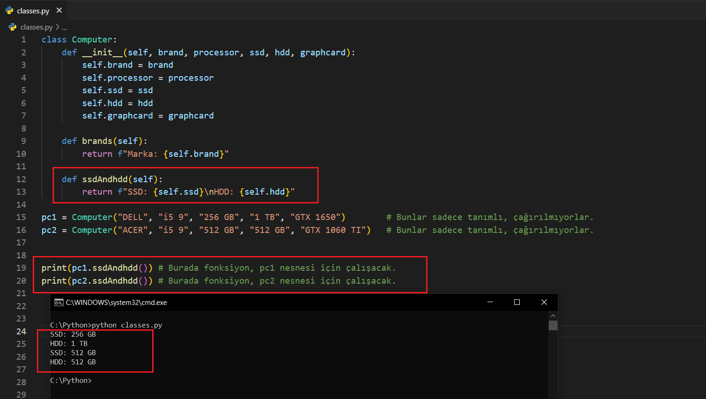Click the console scrollbar up arrow
The height and width of the screenshot is (399, 706).
[x=553, y=316]
